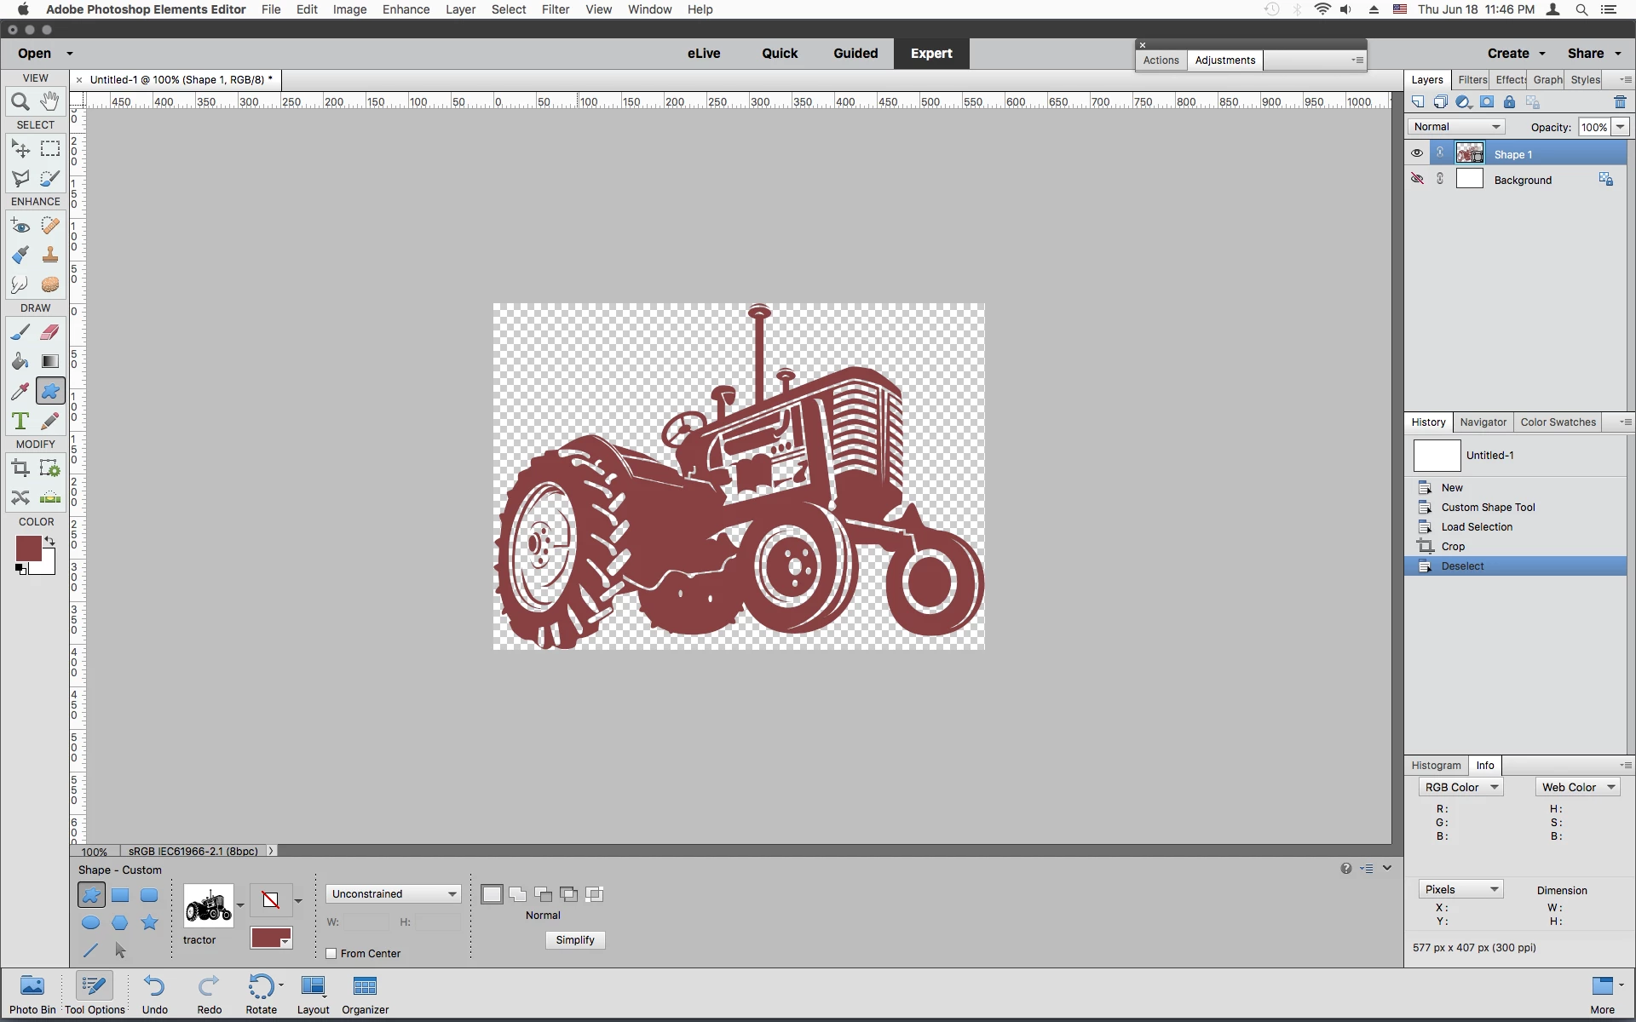Switch to the Navigator tab

[x=1483, y=422]
